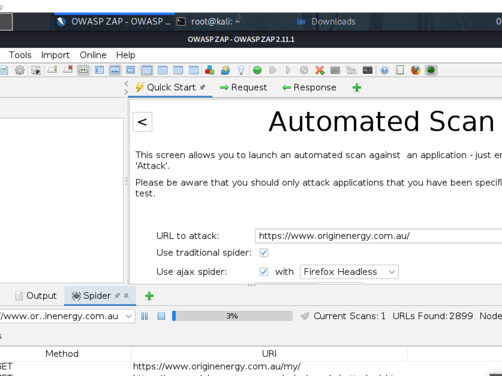This screenshot has height=376, width=502.
Task: Uncheck Use traditional spider checkbox
Action: [264, 253]
